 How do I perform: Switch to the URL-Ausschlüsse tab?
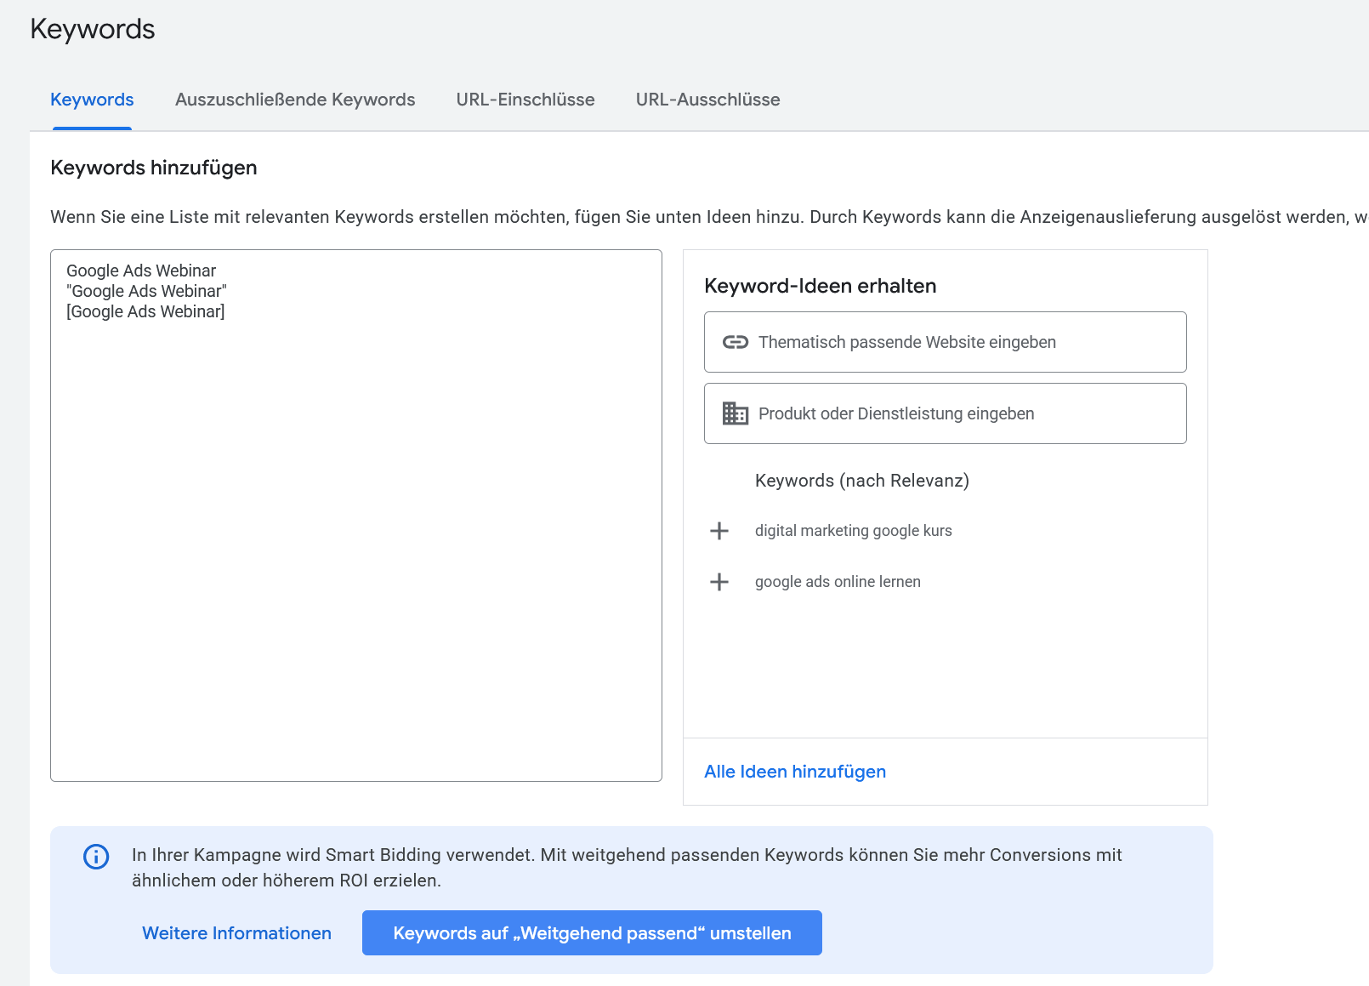pos(707,100)
